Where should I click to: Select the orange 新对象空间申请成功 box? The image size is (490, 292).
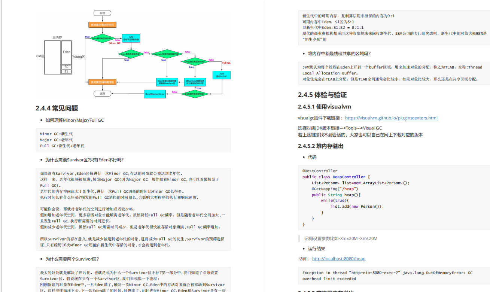[102, 82]
